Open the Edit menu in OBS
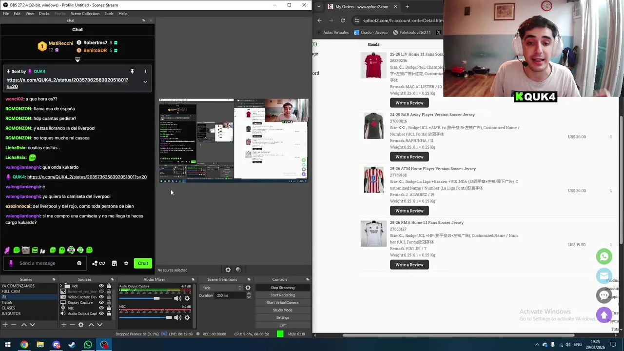The width and height of the screenshot is (624, 351). click(x=17, y=14)
